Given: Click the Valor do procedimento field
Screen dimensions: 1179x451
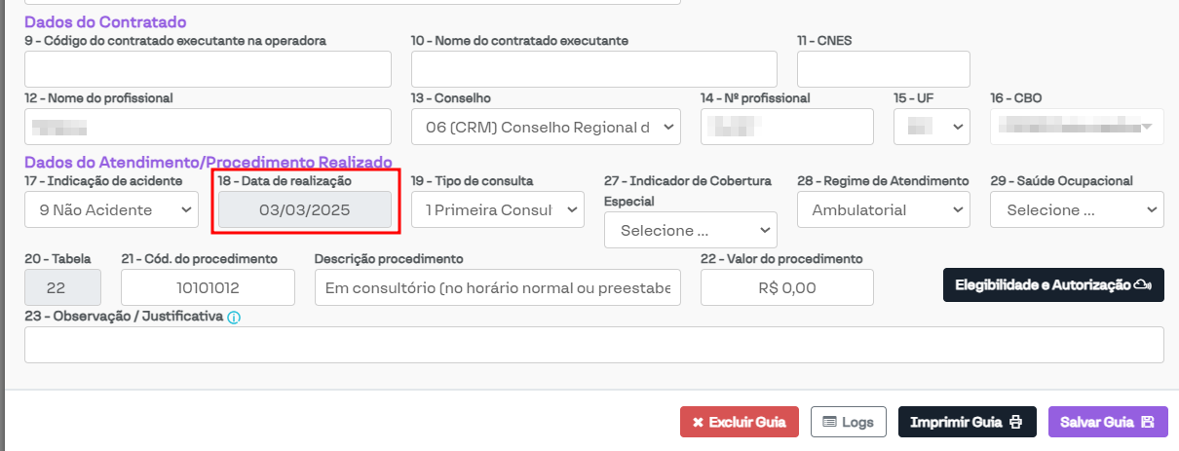Looking at the screenshot, I should point(787,287).
